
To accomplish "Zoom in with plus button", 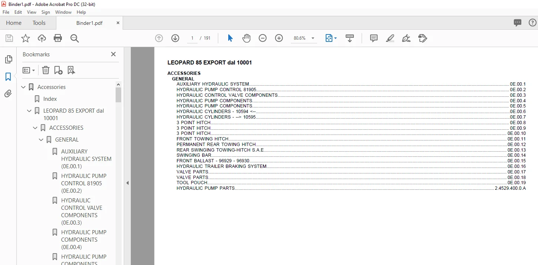I will point(279,38).
